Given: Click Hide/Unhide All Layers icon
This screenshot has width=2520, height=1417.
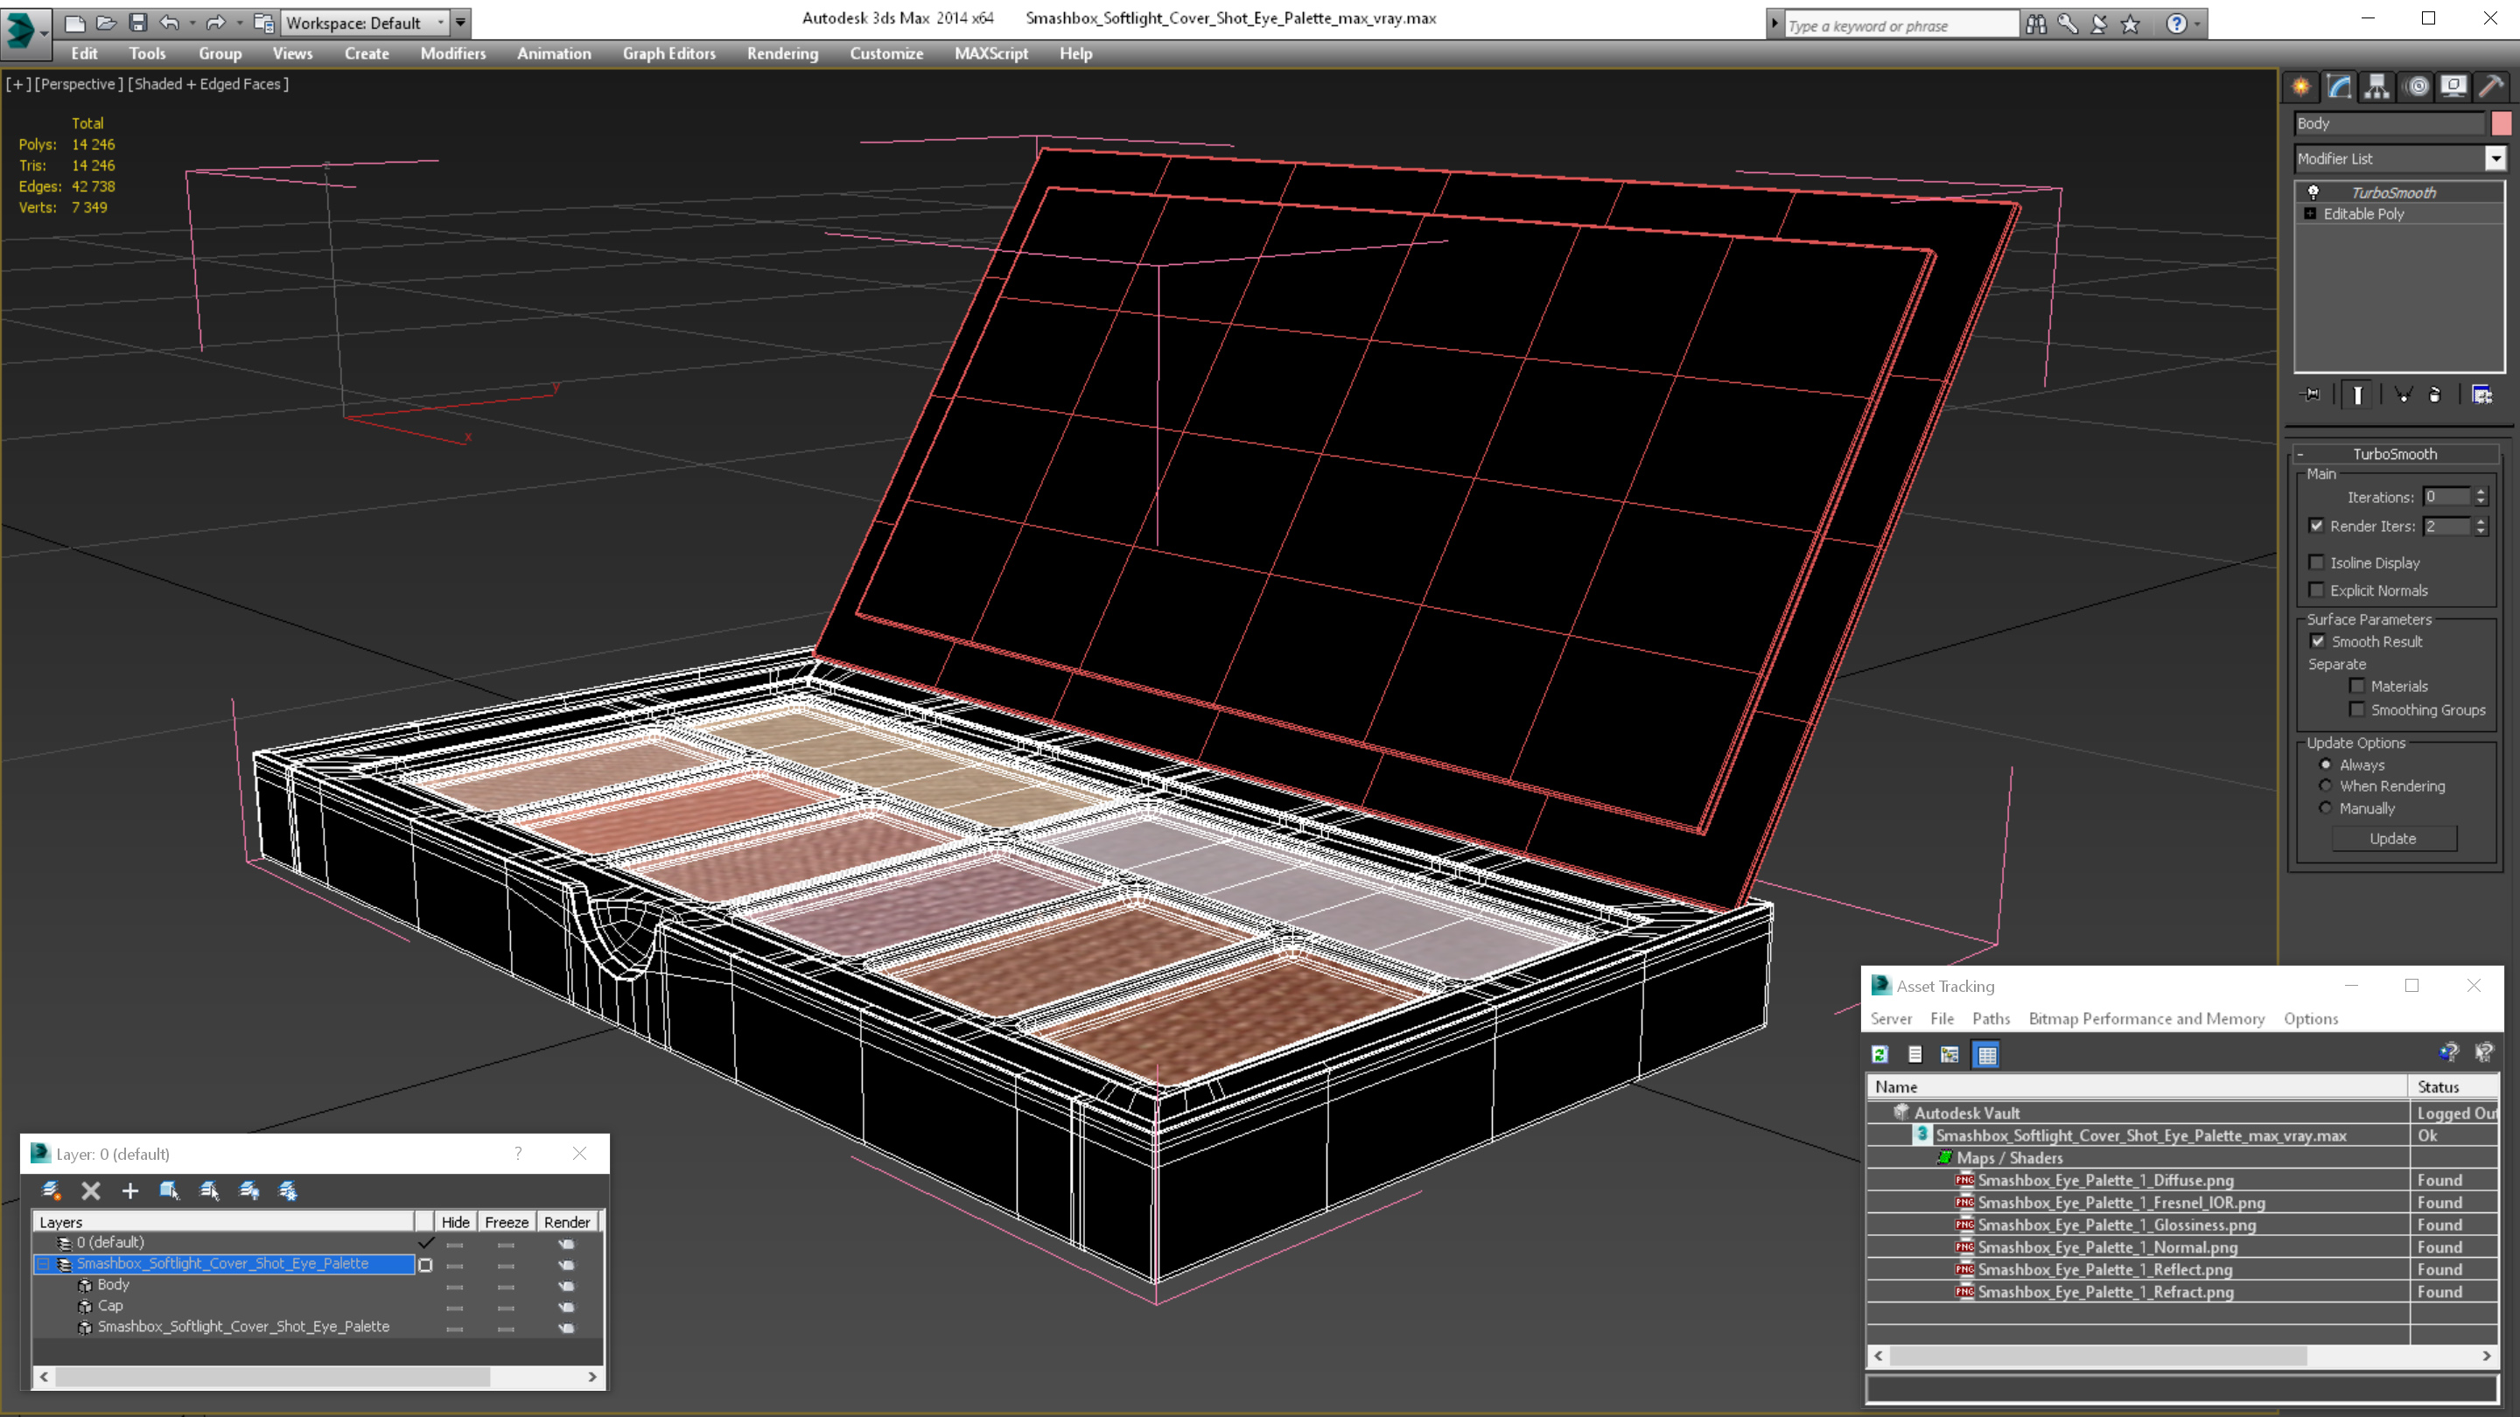Looking at the screenshot, I should coord(249,1190).
